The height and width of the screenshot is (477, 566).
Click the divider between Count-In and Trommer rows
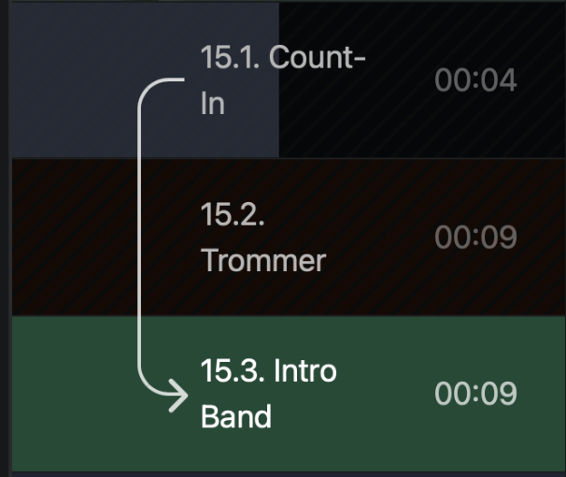pyautogui.click(x=289, y=158)
